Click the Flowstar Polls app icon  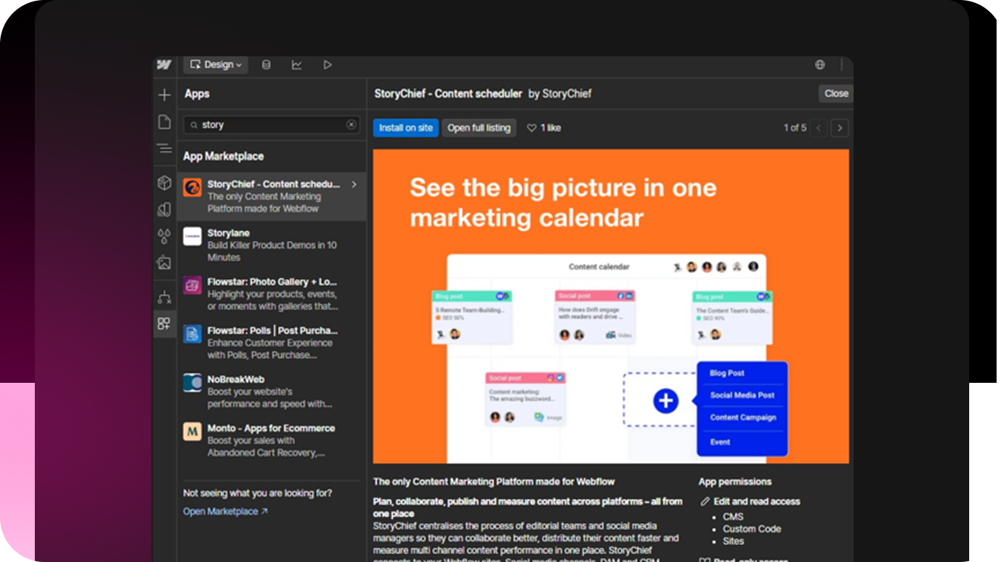(193, 334)
